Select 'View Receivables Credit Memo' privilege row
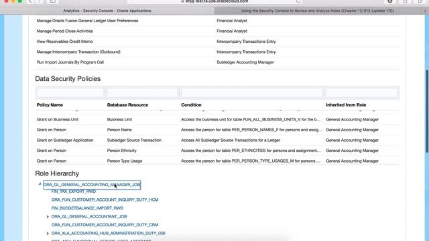 click(64, 42)
